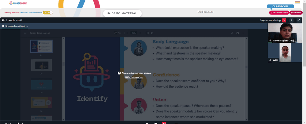Click the rotate document icon
The width and height of the screenshot is (306, 124).
152,33
